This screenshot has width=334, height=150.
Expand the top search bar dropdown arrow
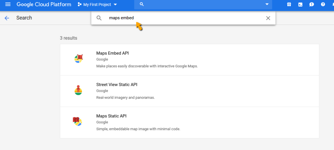(x=267, y=5)
